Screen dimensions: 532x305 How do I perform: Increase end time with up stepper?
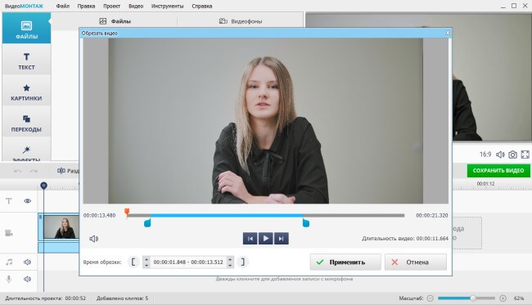(x=230, y=259)
